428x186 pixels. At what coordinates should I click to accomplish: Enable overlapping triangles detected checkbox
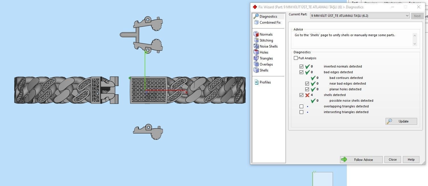click(x=302, y=107)
